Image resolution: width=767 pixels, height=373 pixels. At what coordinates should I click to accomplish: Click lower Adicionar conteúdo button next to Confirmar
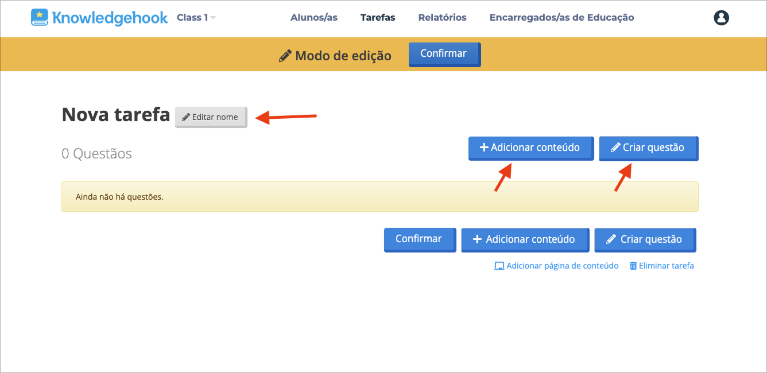coord(525,240)
